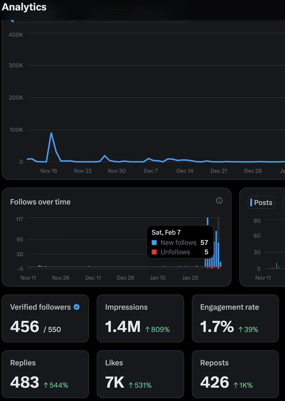
Task: Click the verified badge next to Verified followers
Action: (76, 307)
